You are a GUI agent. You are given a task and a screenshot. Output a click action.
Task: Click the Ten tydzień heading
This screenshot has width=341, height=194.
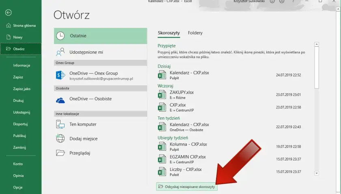click(169, 118)
